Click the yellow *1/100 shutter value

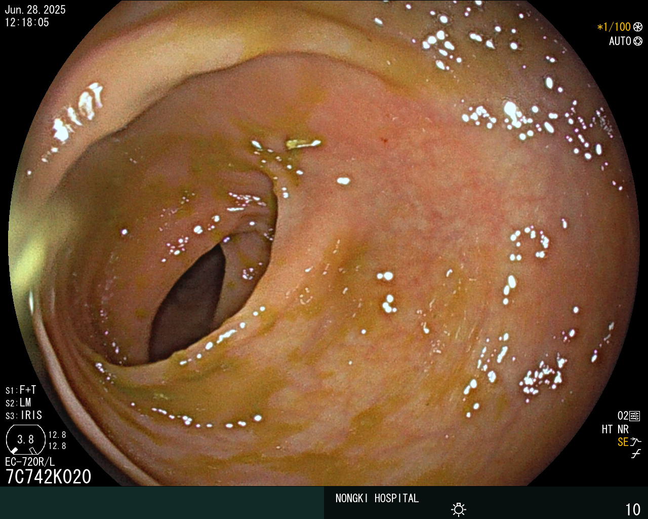[x=614, y=27]
